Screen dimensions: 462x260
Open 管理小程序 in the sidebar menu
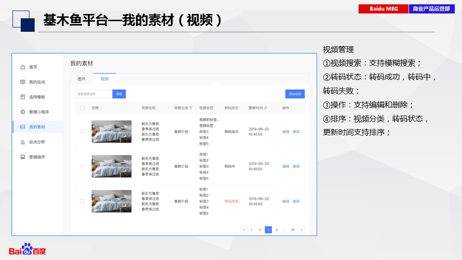[x=39, y=112]
